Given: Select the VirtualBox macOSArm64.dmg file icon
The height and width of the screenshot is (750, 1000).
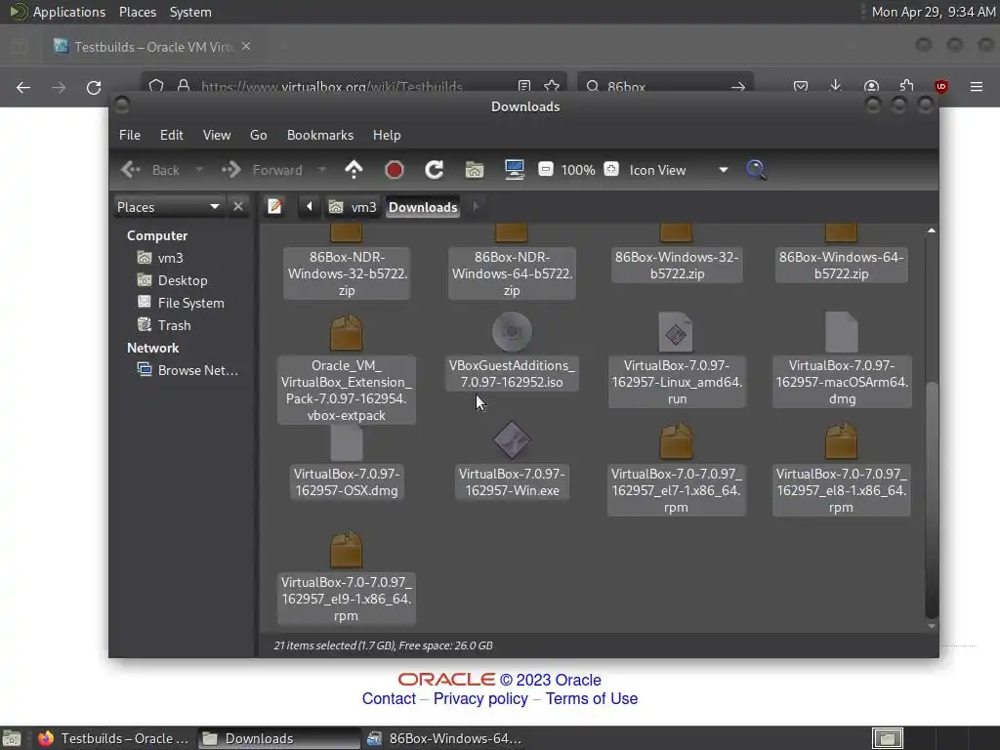Looking at the screenshot, I should pos(841,332).
